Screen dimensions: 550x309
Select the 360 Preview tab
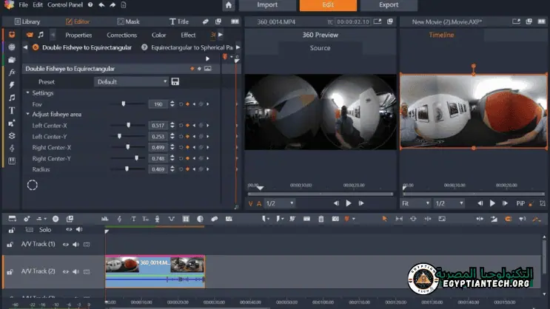tap(321, 35)
